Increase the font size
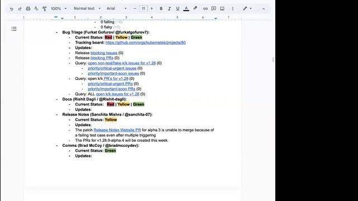 tap(152, 9)
